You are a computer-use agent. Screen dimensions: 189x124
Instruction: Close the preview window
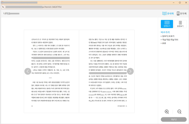click(186, 2)
